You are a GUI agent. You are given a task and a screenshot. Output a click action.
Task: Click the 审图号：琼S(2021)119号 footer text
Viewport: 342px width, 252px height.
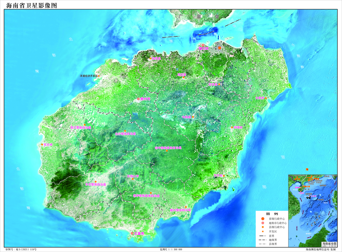(x=21, y=249)
